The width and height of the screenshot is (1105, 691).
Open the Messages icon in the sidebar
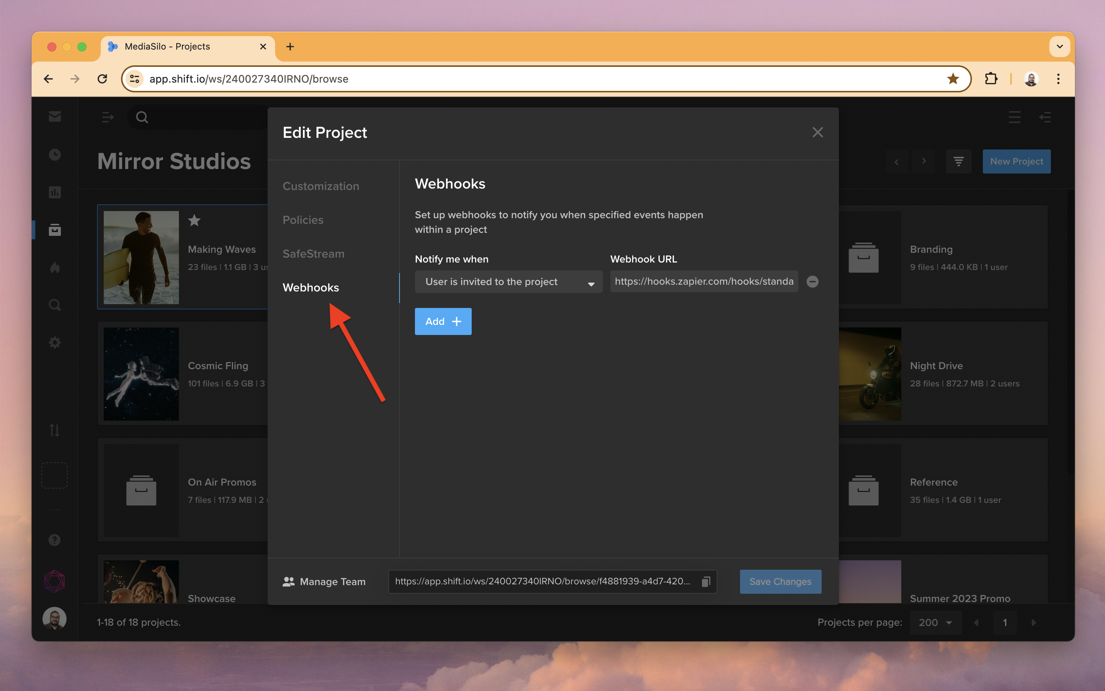tap(54, 116)
